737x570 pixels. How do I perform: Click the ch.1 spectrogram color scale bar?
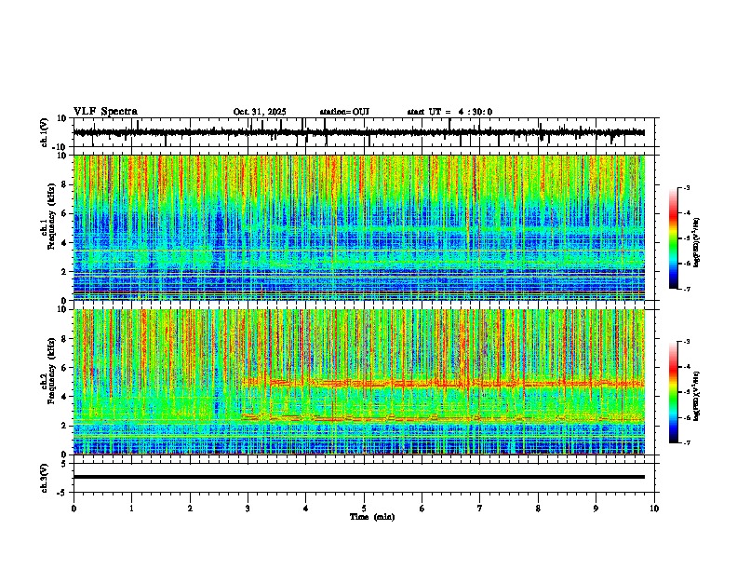[x=673, y=238]
